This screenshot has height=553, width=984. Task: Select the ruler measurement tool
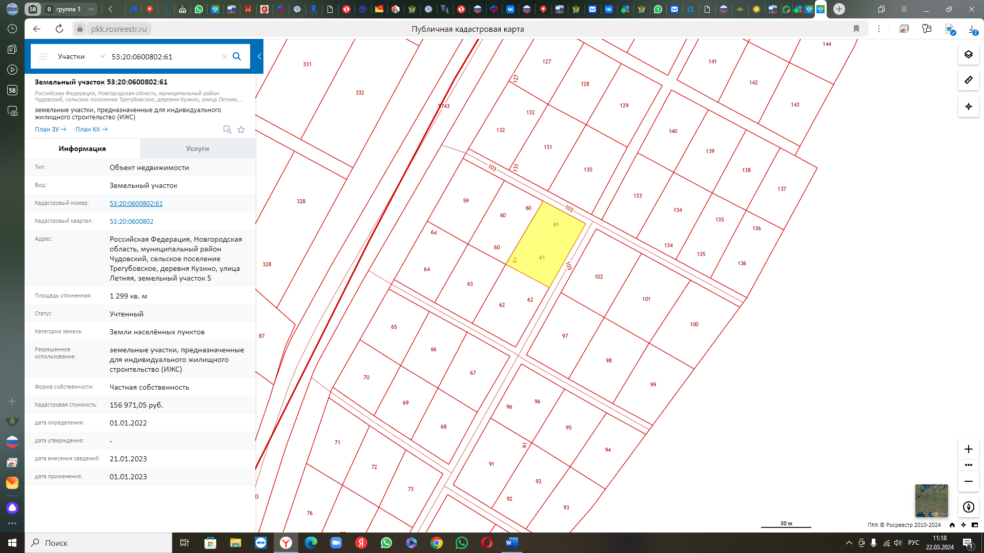[968, 80]
